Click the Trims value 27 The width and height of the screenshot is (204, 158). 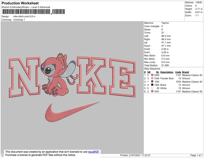point(163,33)
